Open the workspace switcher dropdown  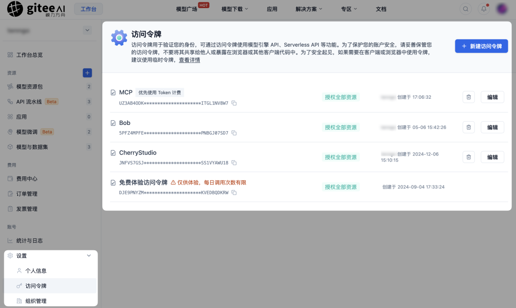click(87, 31)
